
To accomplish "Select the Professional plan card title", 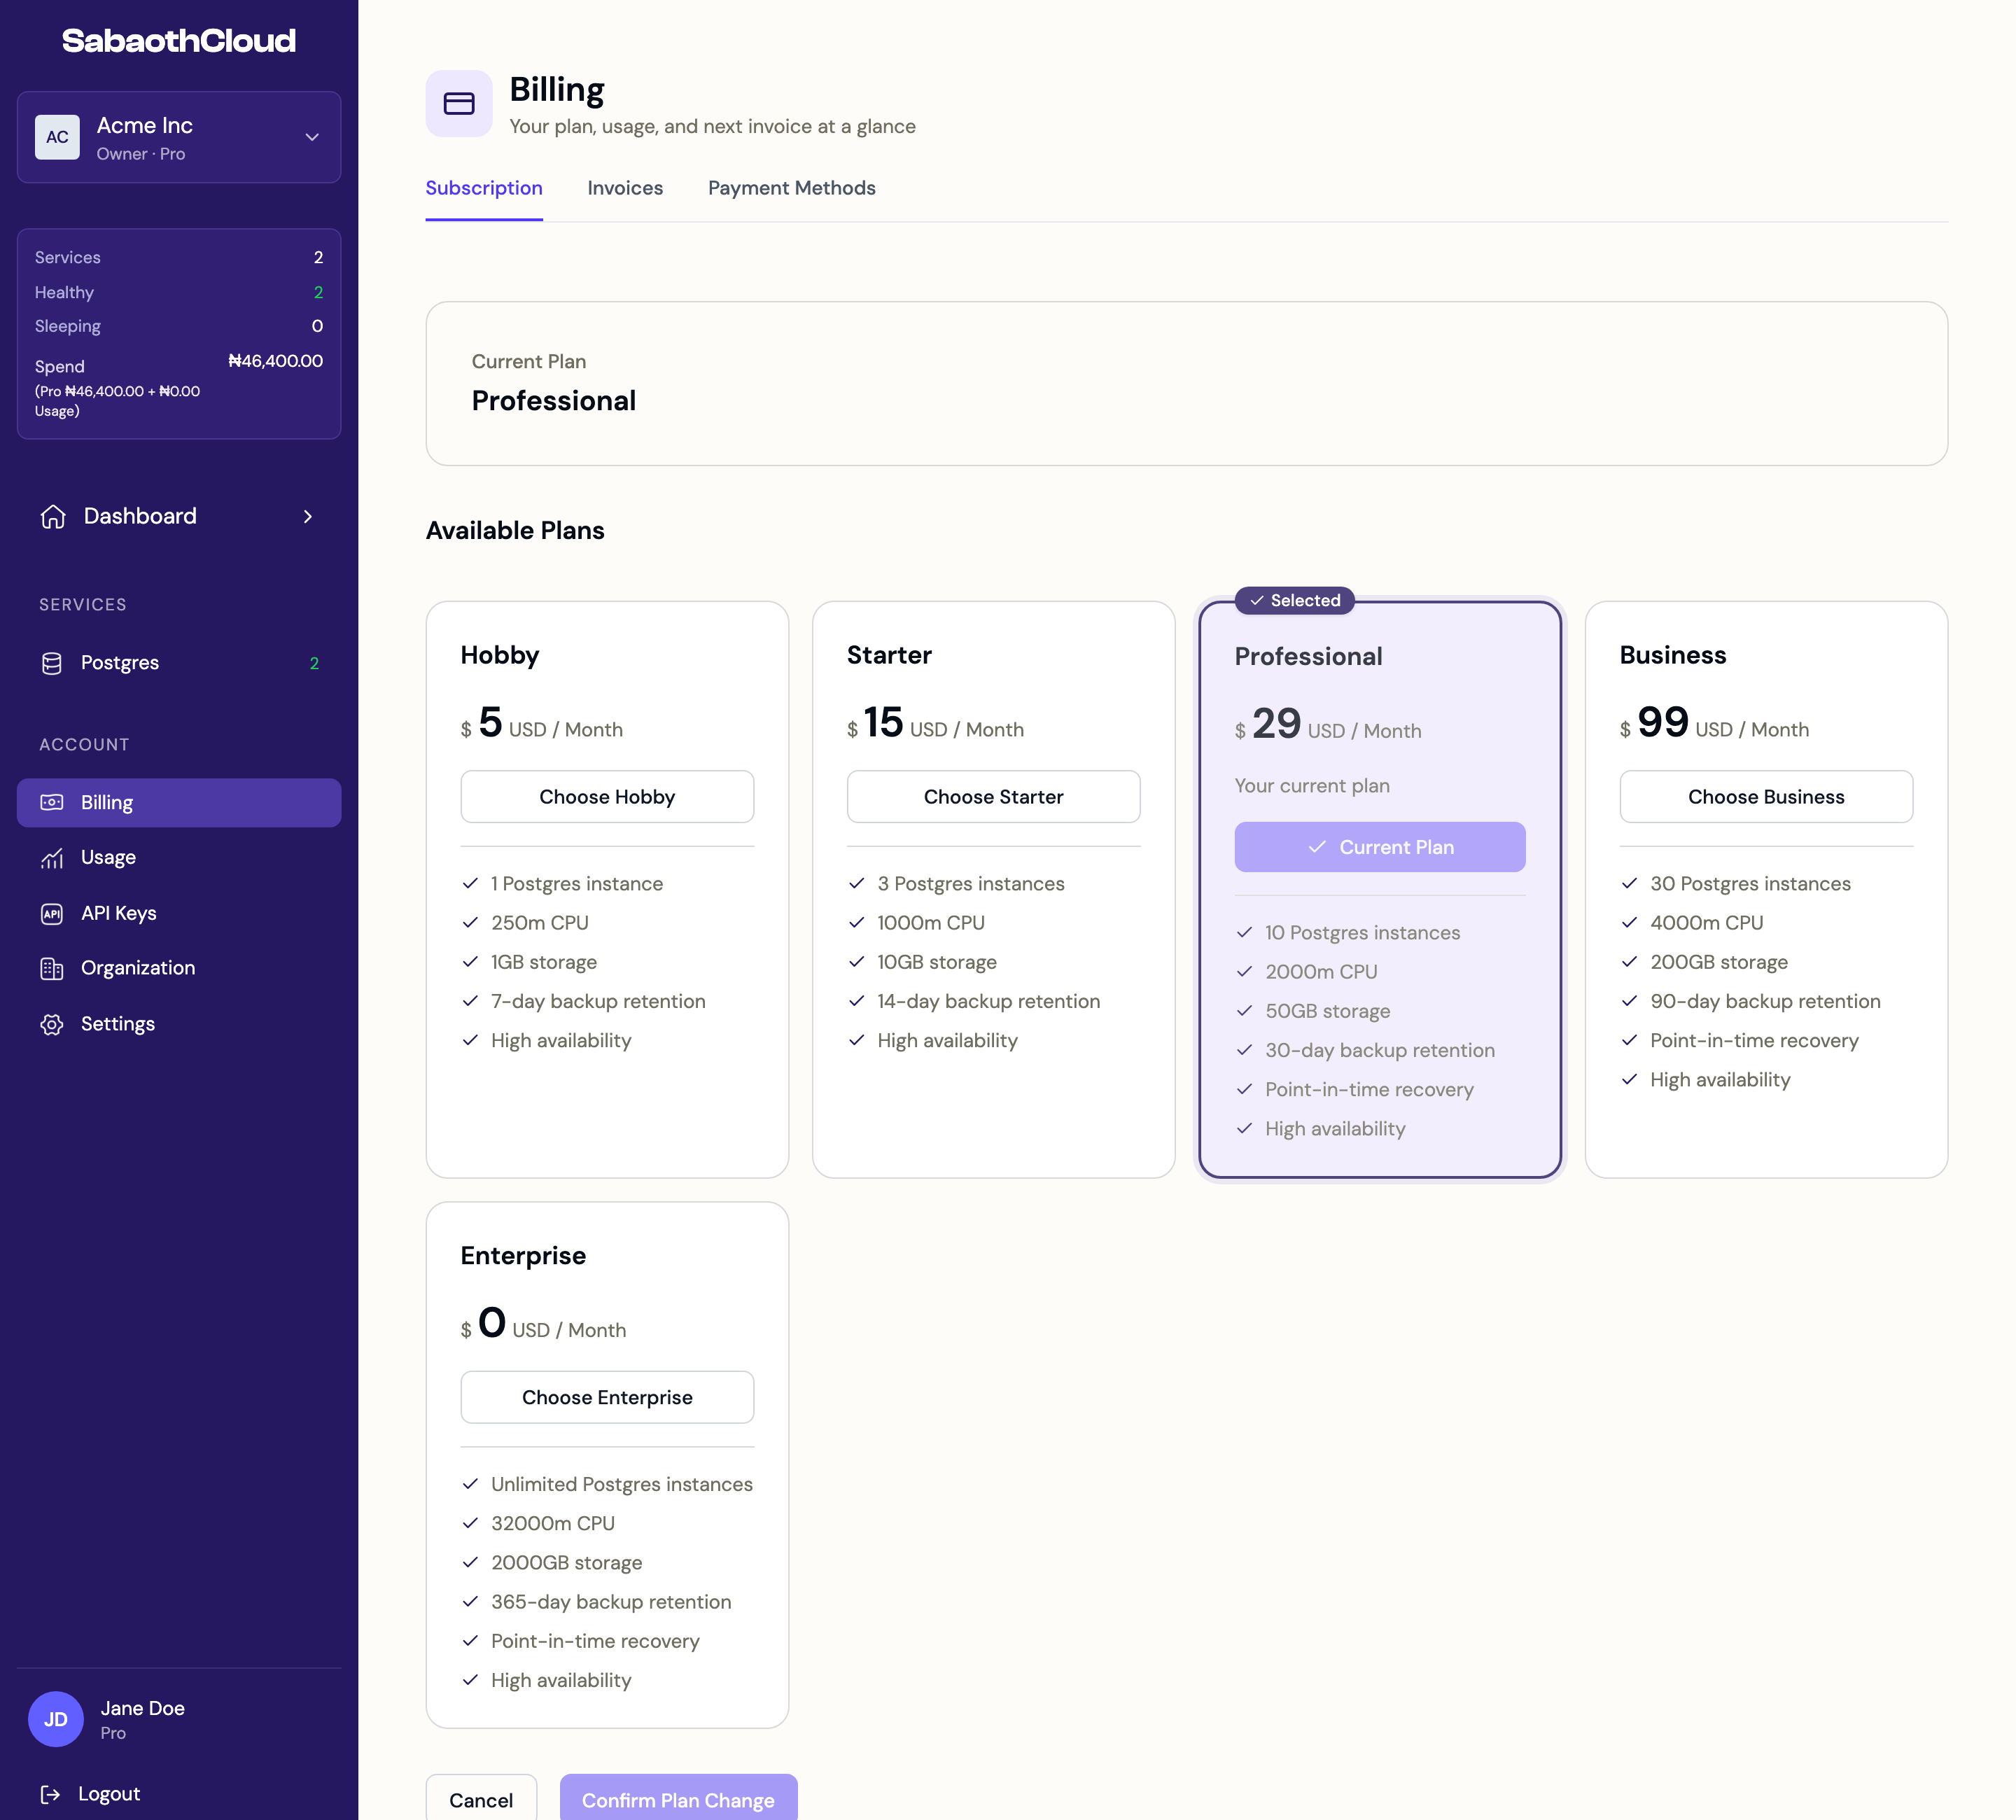I will (x=1308, y=656).
